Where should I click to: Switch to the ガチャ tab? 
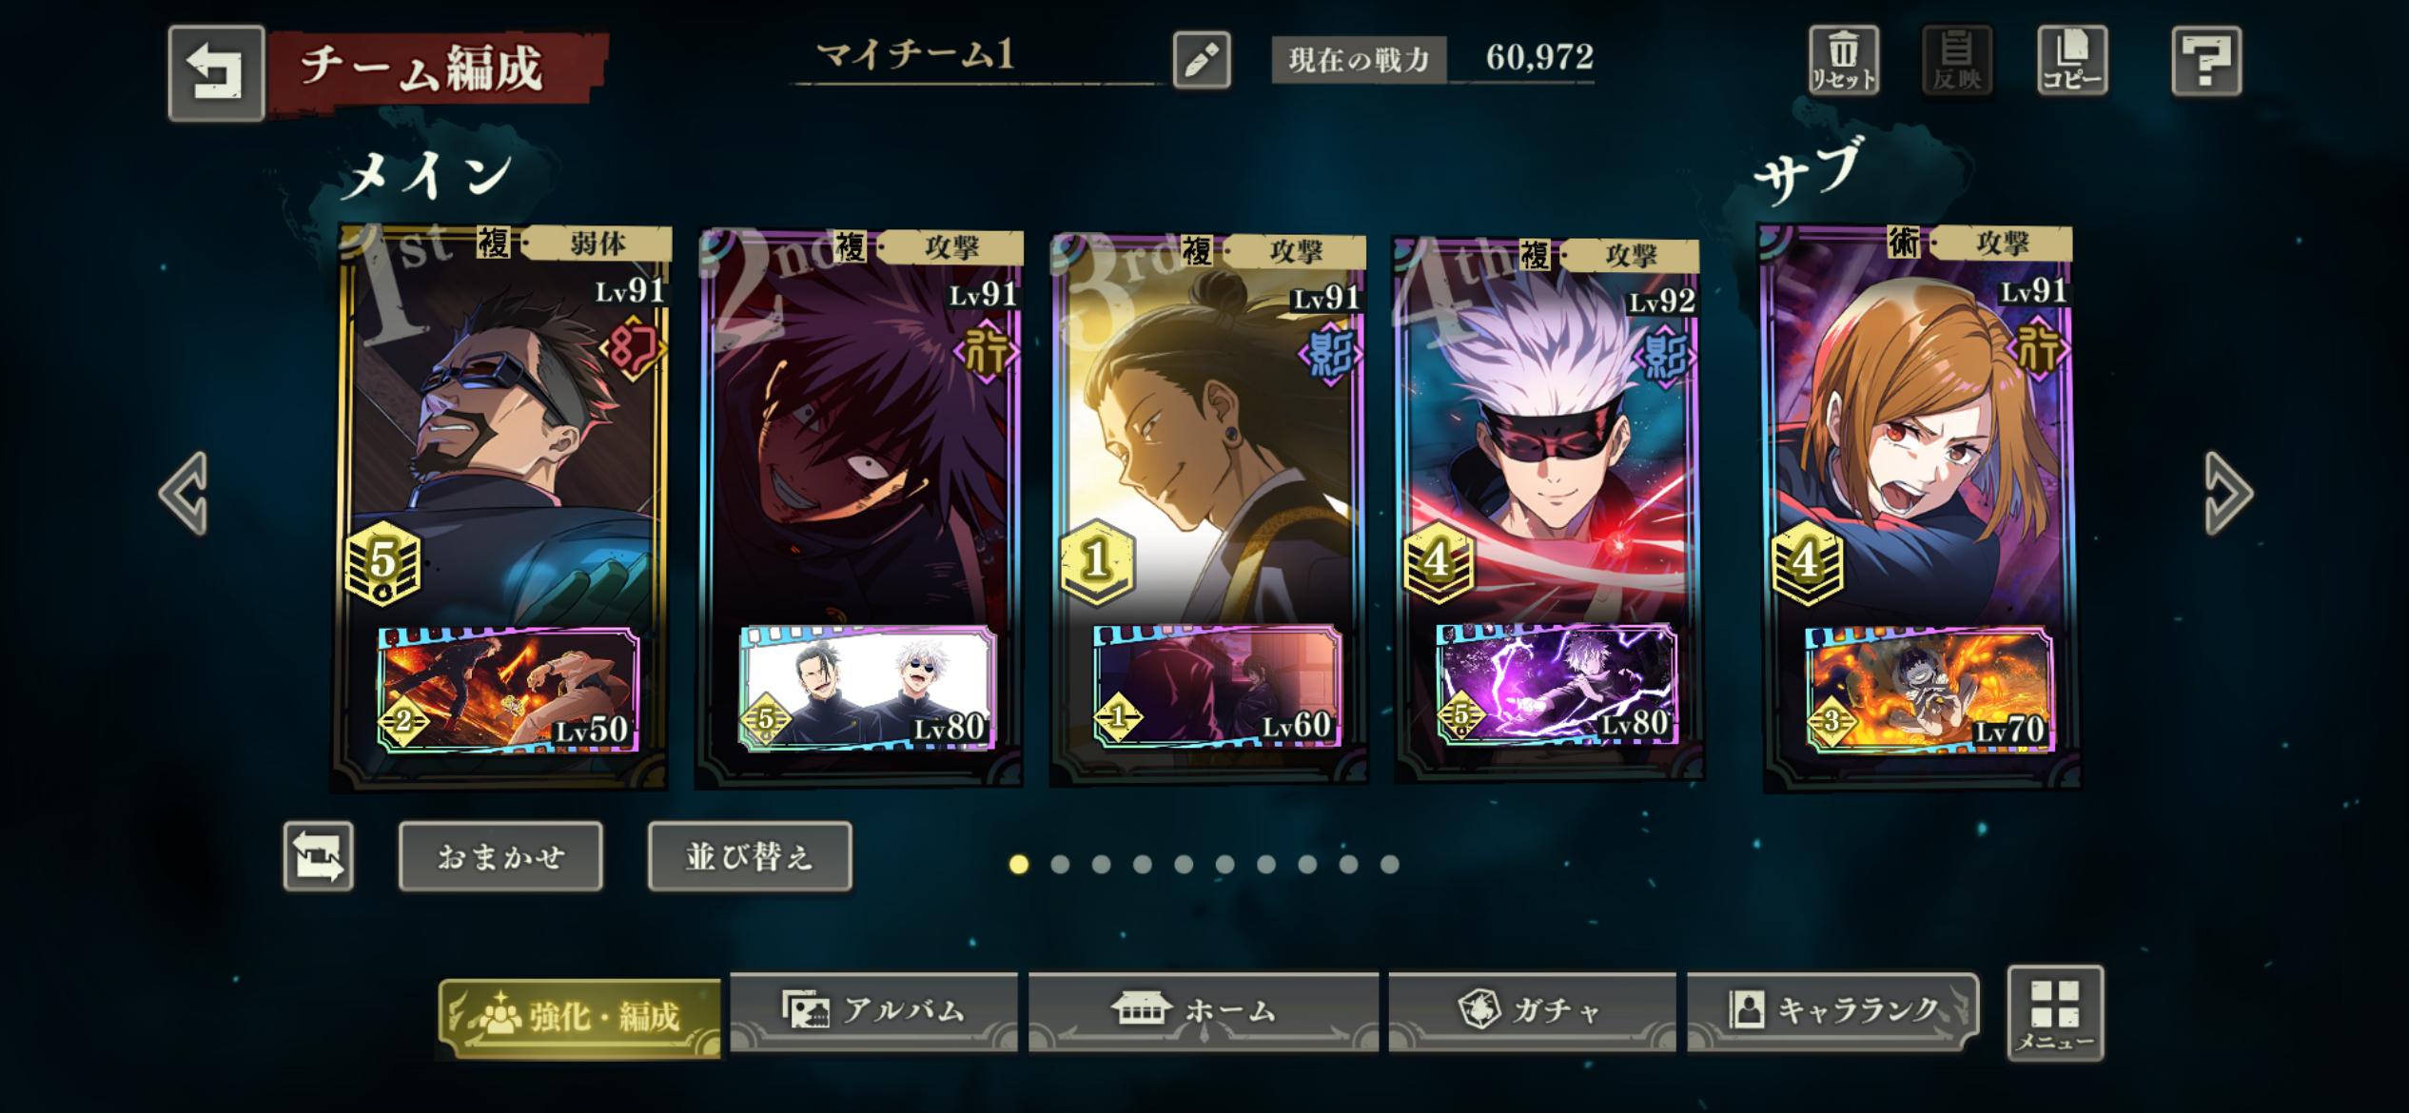click(1532, 1011)
